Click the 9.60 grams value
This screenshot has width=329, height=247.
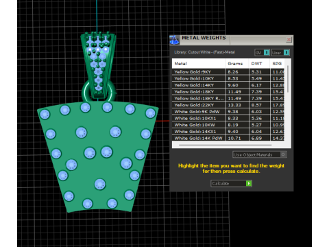click(233, 85)
